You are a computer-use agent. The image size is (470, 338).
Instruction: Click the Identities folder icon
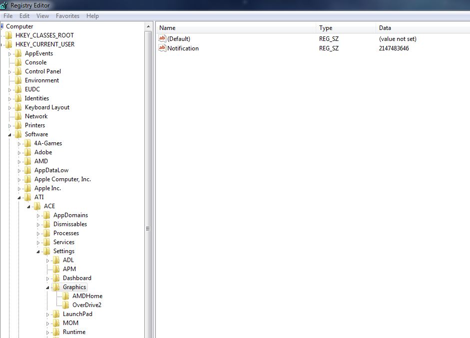click(18, 98)
